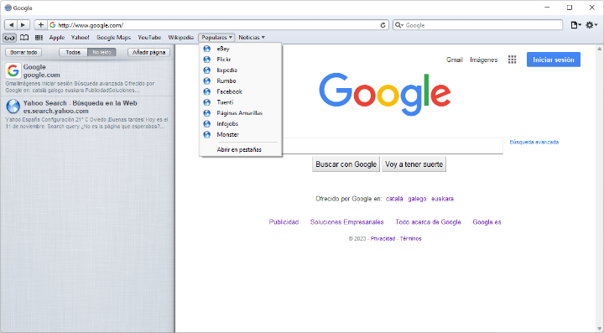Choose Expedia from Populares menu
Viewport: 604px width, 333px height.
click(x=241, y=70)
